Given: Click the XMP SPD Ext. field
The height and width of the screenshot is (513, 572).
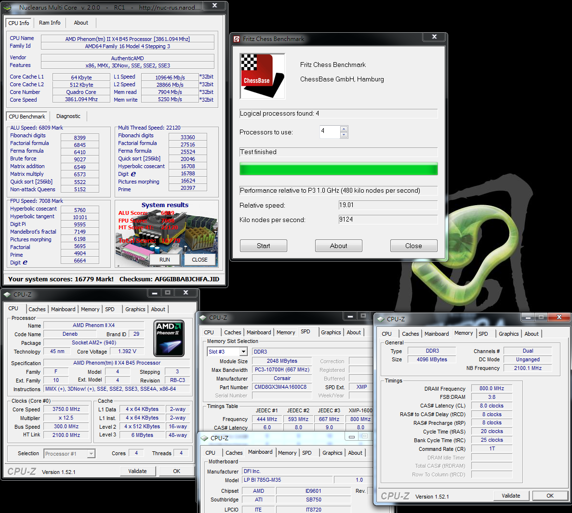Looking at the screenshot, I should tap(361, 387).
